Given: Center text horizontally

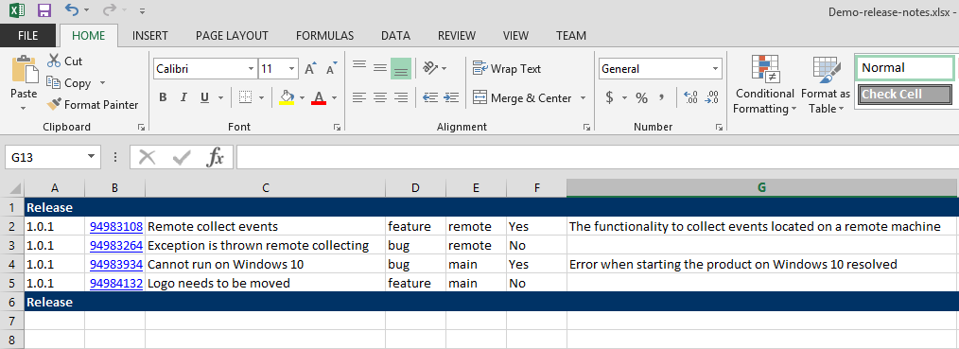Looking at the screenshot, I should click(x=380, y=97).
